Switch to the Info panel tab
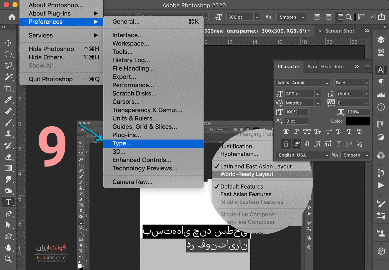Image resolution: width=389 pixels, height=270 pixels. (x=339, y=67)
